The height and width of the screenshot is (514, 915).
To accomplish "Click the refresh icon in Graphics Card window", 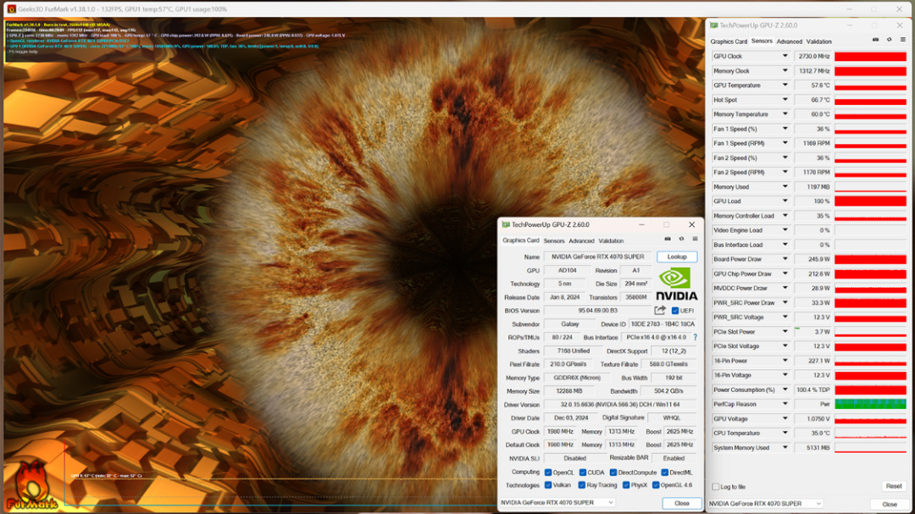I will pyautogui.click(x=681, y=240).
